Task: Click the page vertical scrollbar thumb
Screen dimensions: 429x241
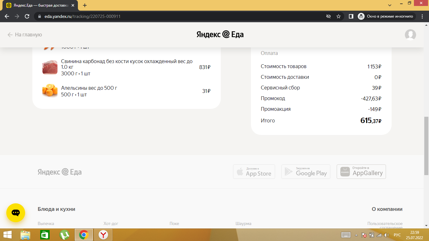Action: [x=426, y=146]
